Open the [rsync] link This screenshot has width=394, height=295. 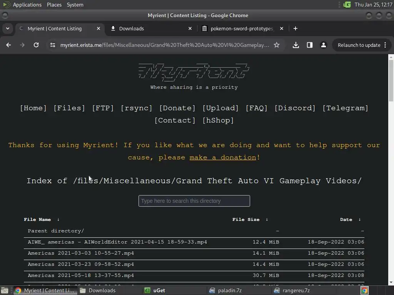coord(137,108)
